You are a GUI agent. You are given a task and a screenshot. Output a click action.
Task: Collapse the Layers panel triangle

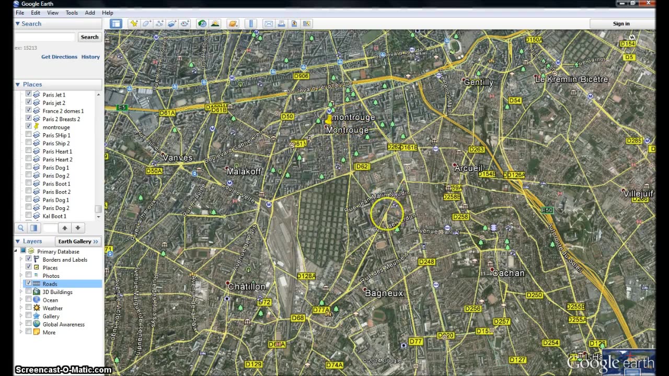click(x=17, y=241)
